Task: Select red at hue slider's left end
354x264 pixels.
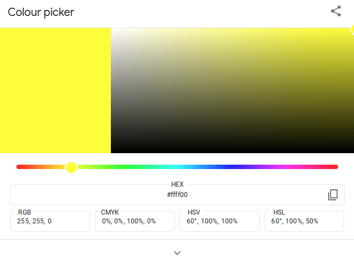Action: [x=19, y=167]
